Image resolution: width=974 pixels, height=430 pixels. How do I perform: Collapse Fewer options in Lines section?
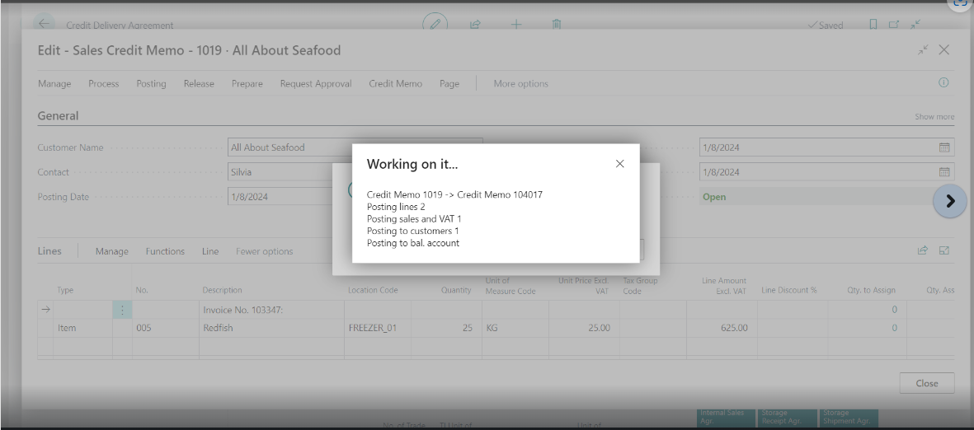[264, 251]
